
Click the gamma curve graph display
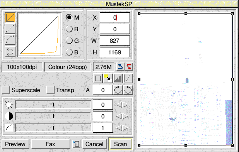(39, 35)
